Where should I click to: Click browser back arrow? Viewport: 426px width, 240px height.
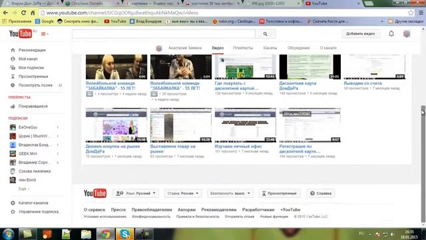coord(5,13)
